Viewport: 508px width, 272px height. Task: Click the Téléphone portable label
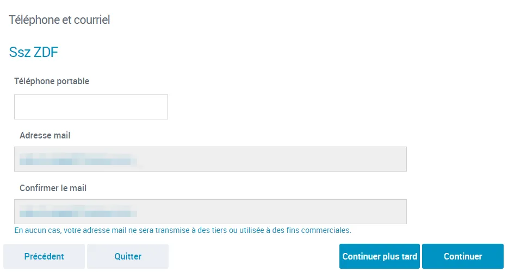pyautogui.click(x=52, y=81)
